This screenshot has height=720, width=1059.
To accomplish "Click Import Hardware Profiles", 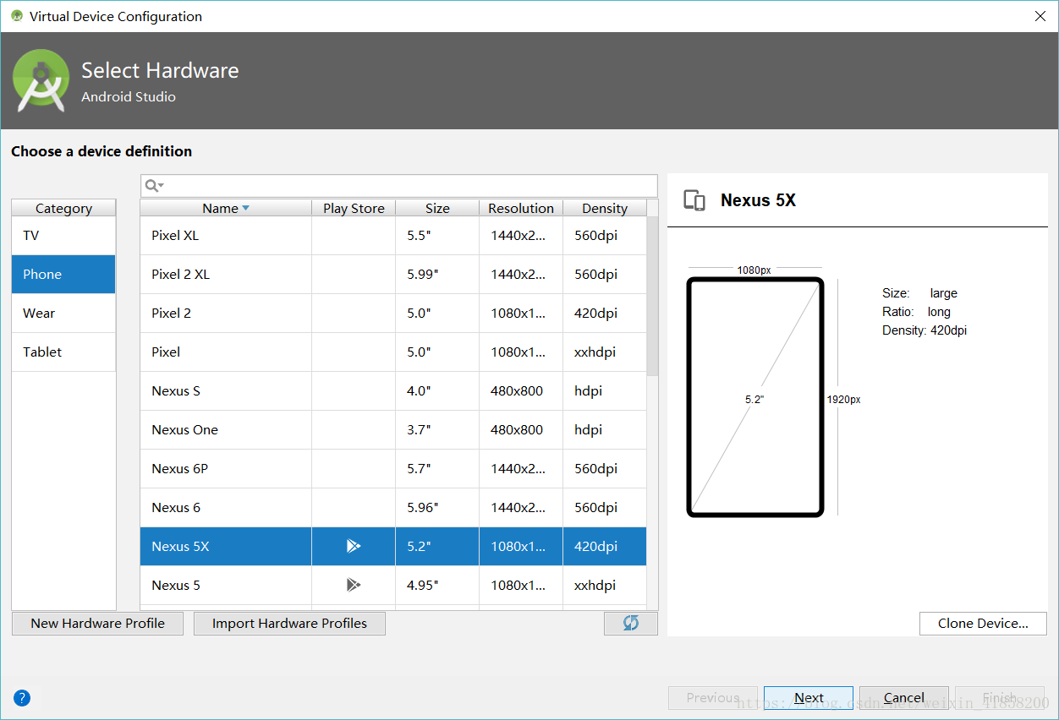I will point(289,624).
